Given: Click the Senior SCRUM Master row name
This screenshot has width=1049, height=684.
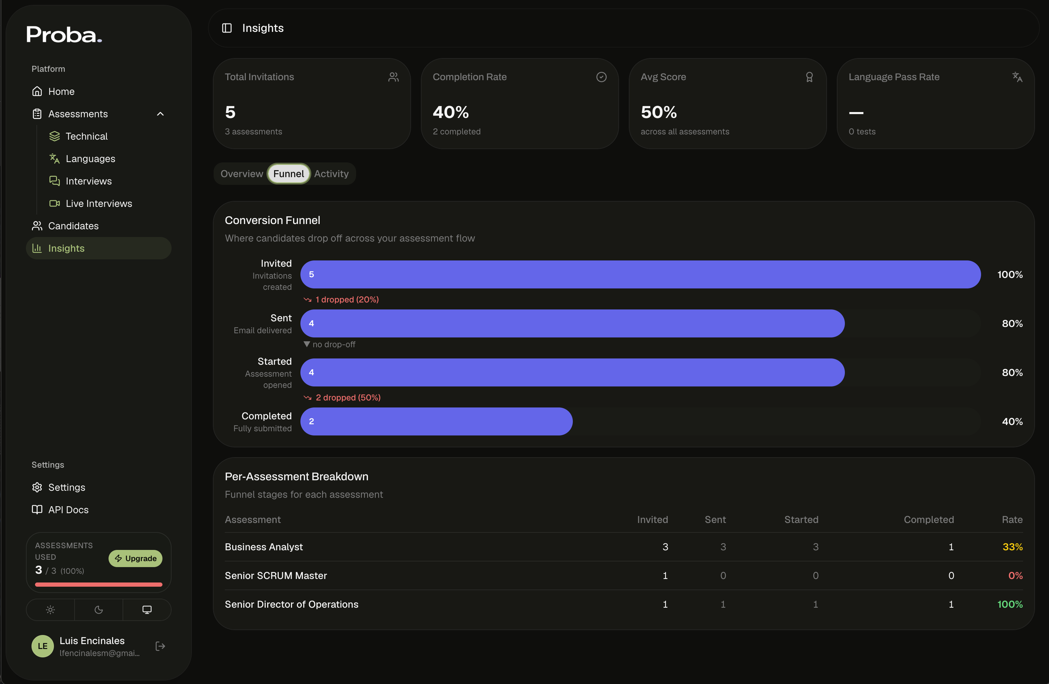Looking at the screenshot, I should point(276,575).
